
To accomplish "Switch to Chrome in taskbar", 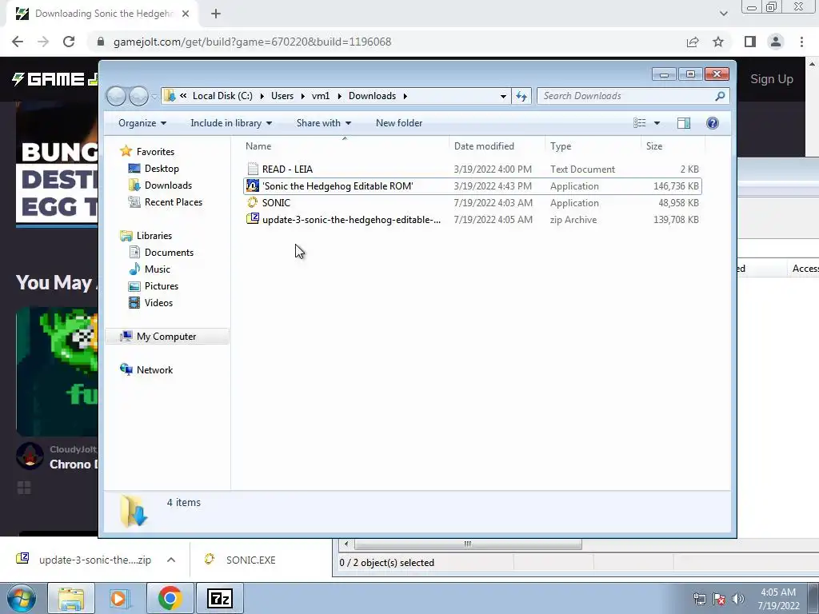I will click(x=170, y=598).
